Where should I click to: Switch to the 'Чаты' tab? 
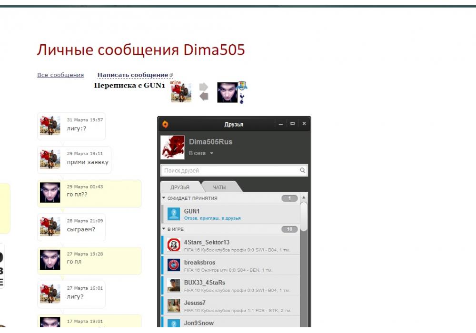pyautogui.click(x=219, y=187)
